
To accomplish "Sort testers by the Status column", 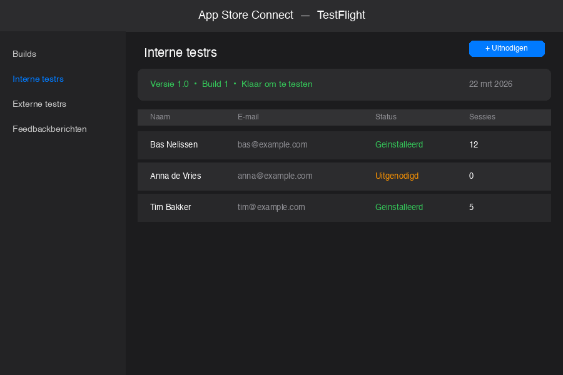I will (386, 117).
